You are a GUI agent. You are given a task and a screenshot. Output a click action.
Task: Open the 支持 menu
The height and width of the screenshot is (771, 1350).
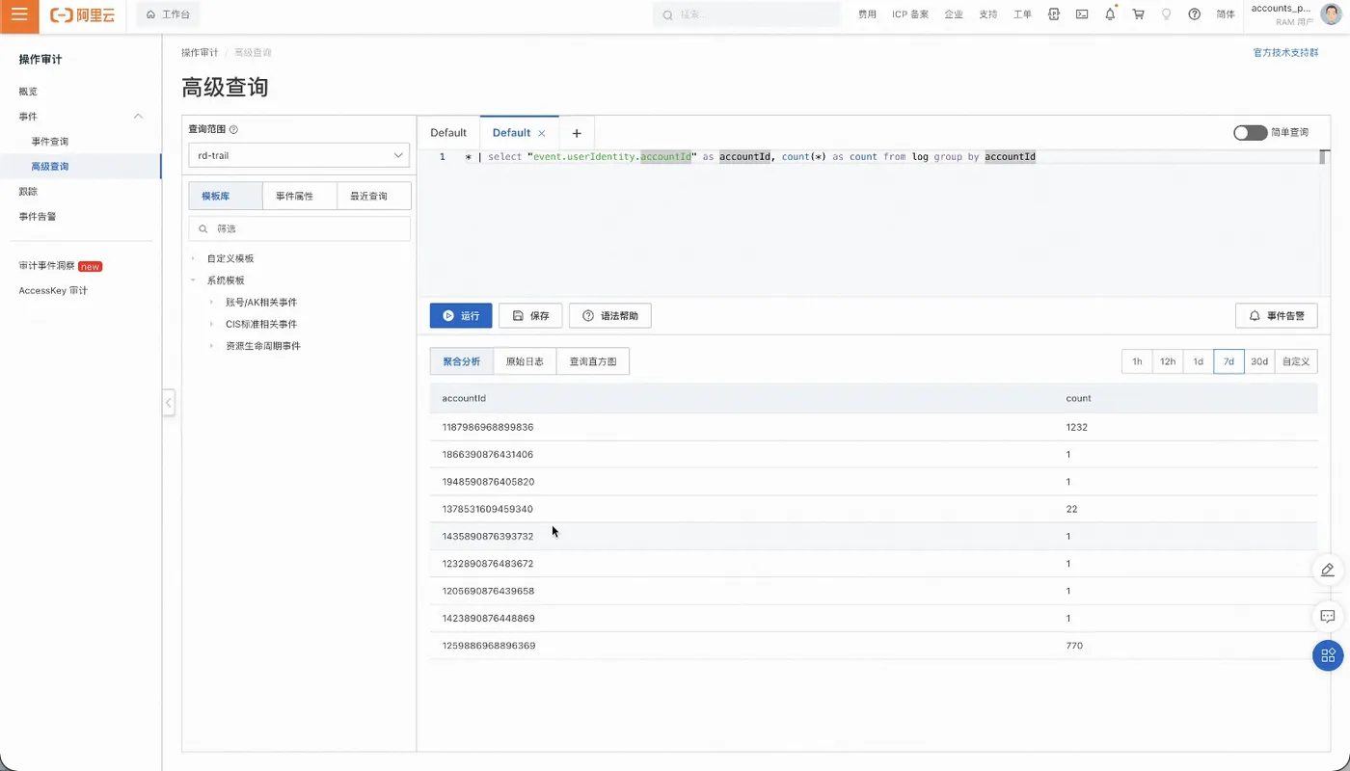click(988, 14)
